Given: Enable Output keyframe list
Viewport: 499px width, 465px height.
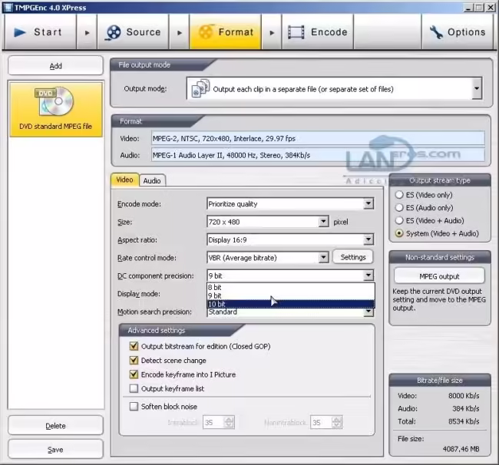Looking at the screenshot, I should (134, 388).
